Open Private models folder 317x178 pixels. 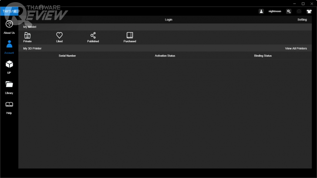(x=27, y=37)
